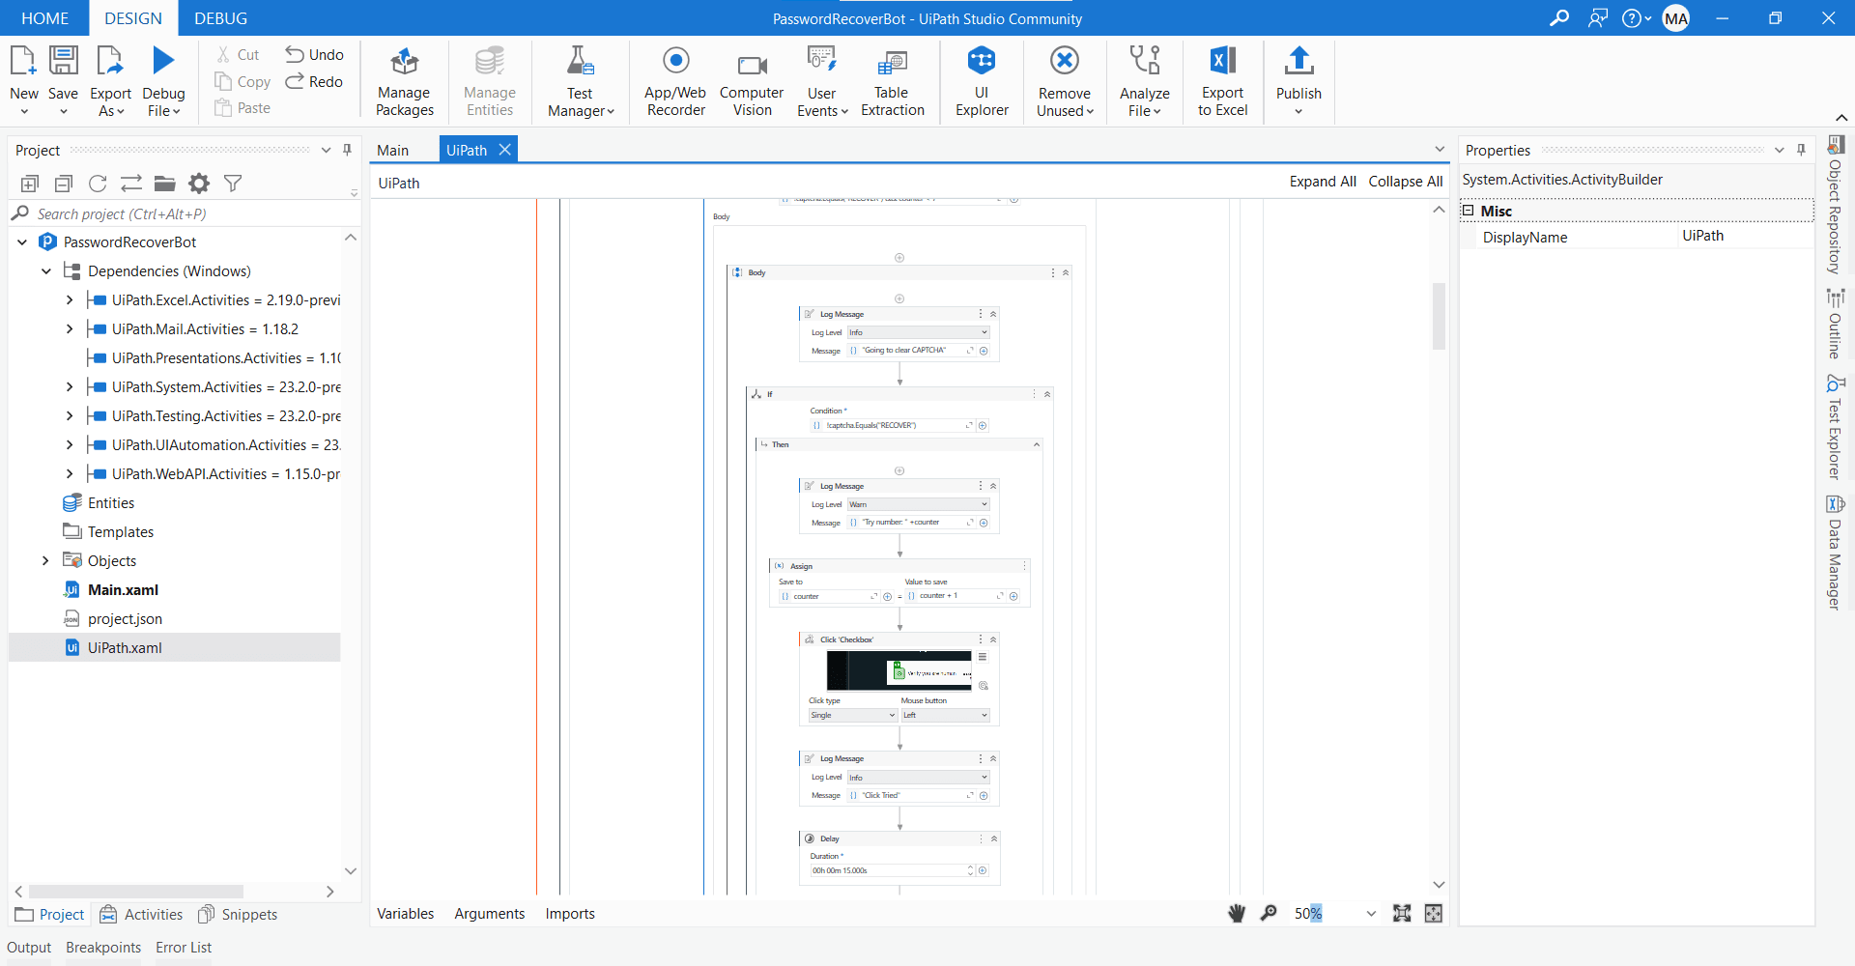
Task: Expand all project tree nodes icon
Action: [30, 184]
